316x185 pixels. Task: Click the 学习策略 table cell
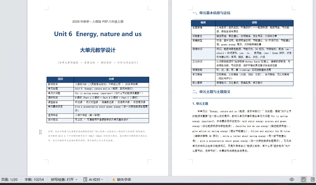pos(203,77)
